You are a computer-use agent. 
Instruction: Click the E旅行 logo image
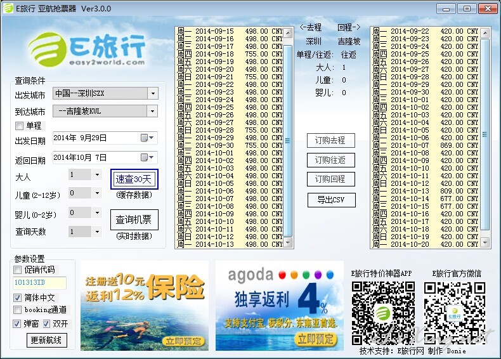pyautogui.click(x=87, y=49)
